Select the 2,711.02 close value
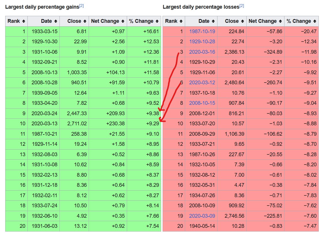 point(74,124)
